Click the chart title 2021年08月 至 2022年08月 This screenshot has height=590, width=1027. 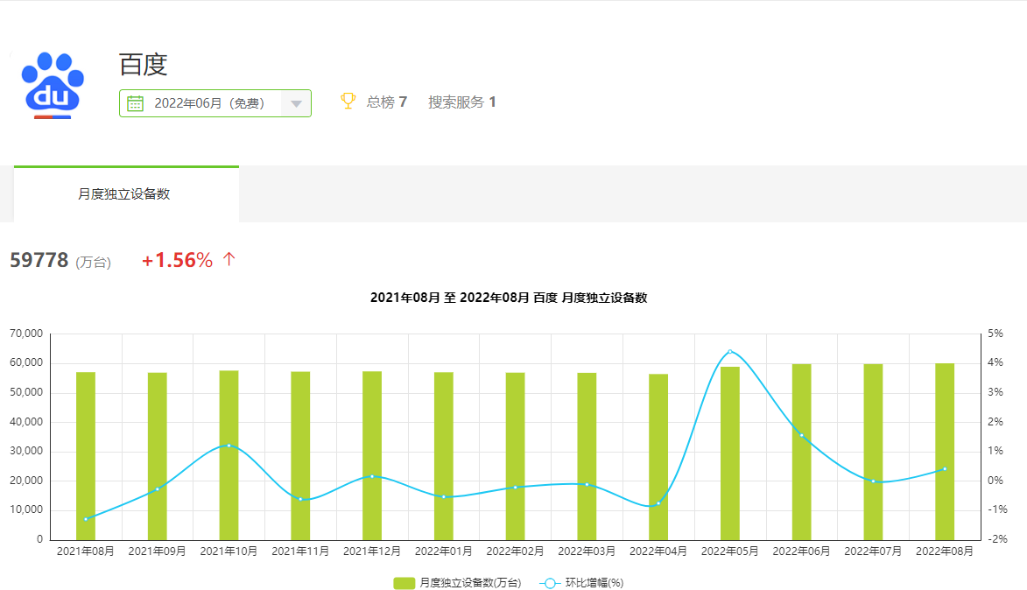509,298
